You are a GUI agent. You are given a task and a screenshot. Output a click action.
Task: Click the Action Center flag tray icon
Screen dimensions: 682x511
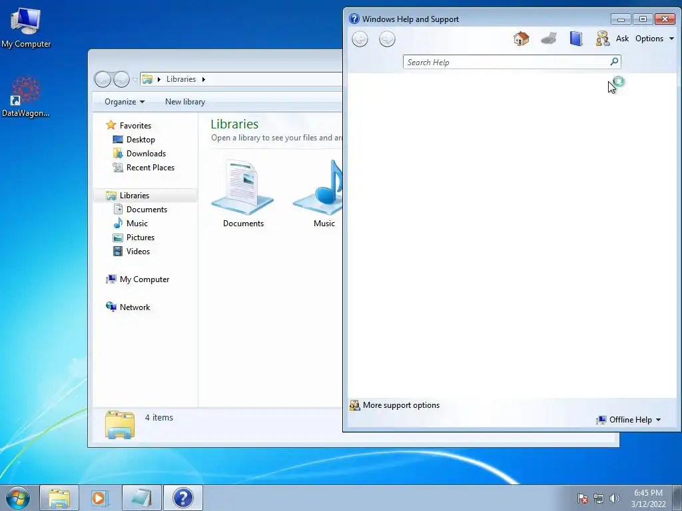(x=583, y=498)
